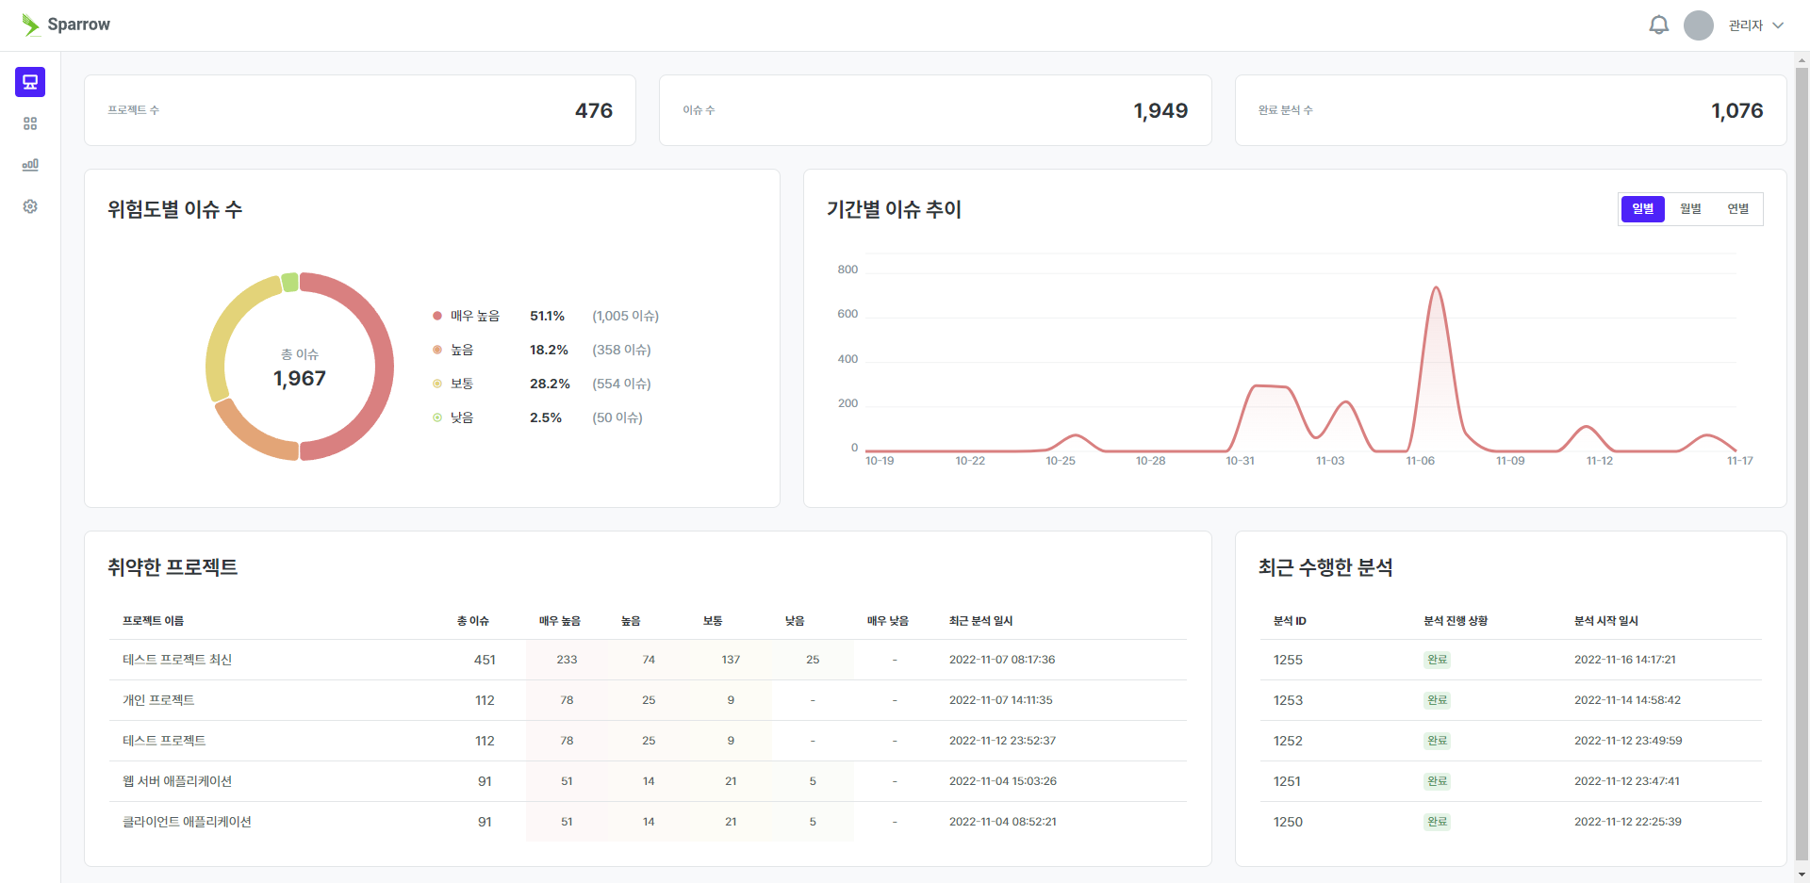Viewport: 1810px width, 883px height.
Task: Open the 테스트 프로젝트 최신 project
Action: (177, 660)
